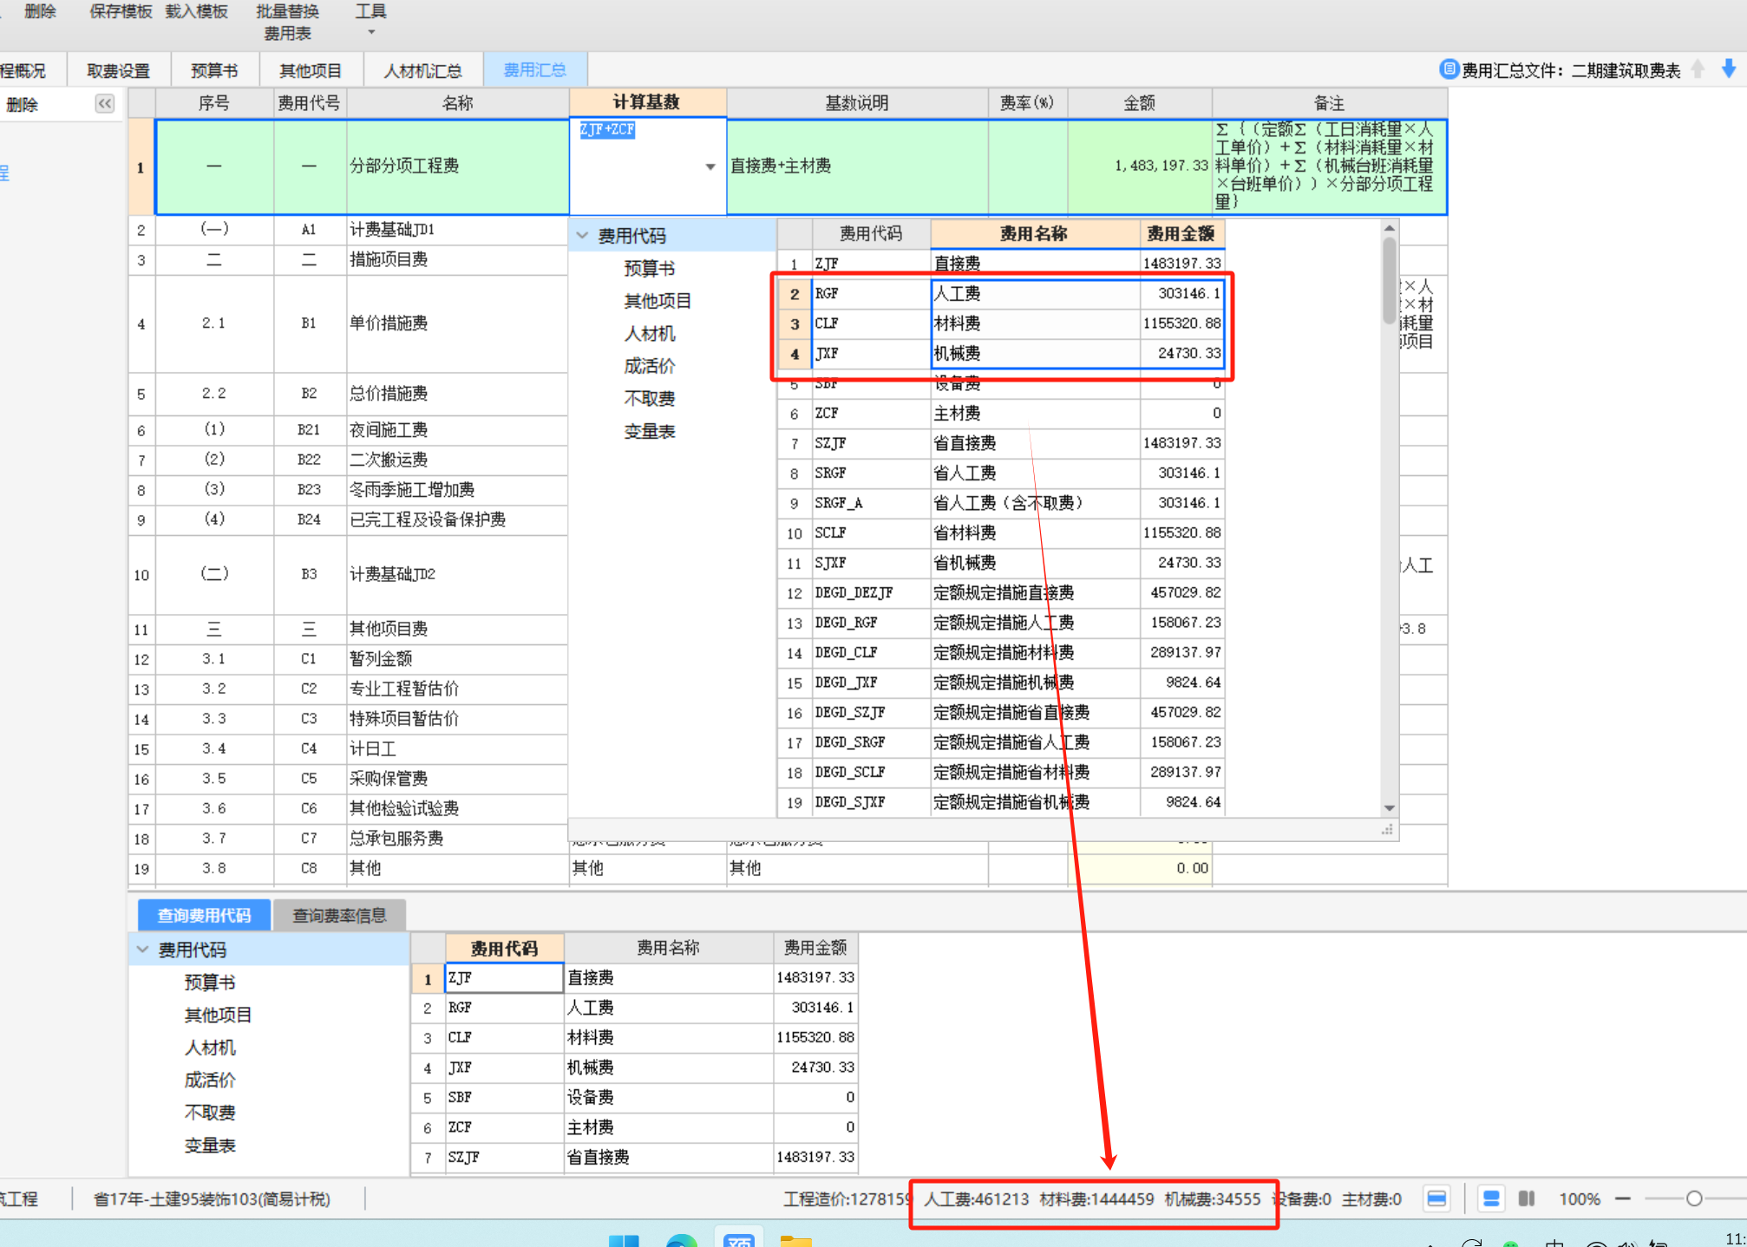The image size is (1747, 1247).
Task: Open the Windows Start button on taskbar
Action: point(624,1240)
